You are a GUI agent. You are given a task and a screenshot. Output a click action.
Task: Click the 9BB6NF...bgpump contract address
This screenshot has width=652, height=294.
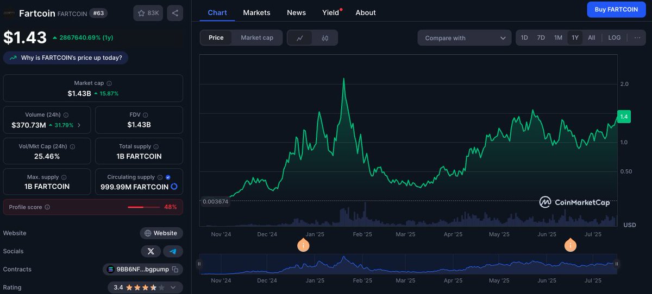pyautogui.click(x=143, y=270)
